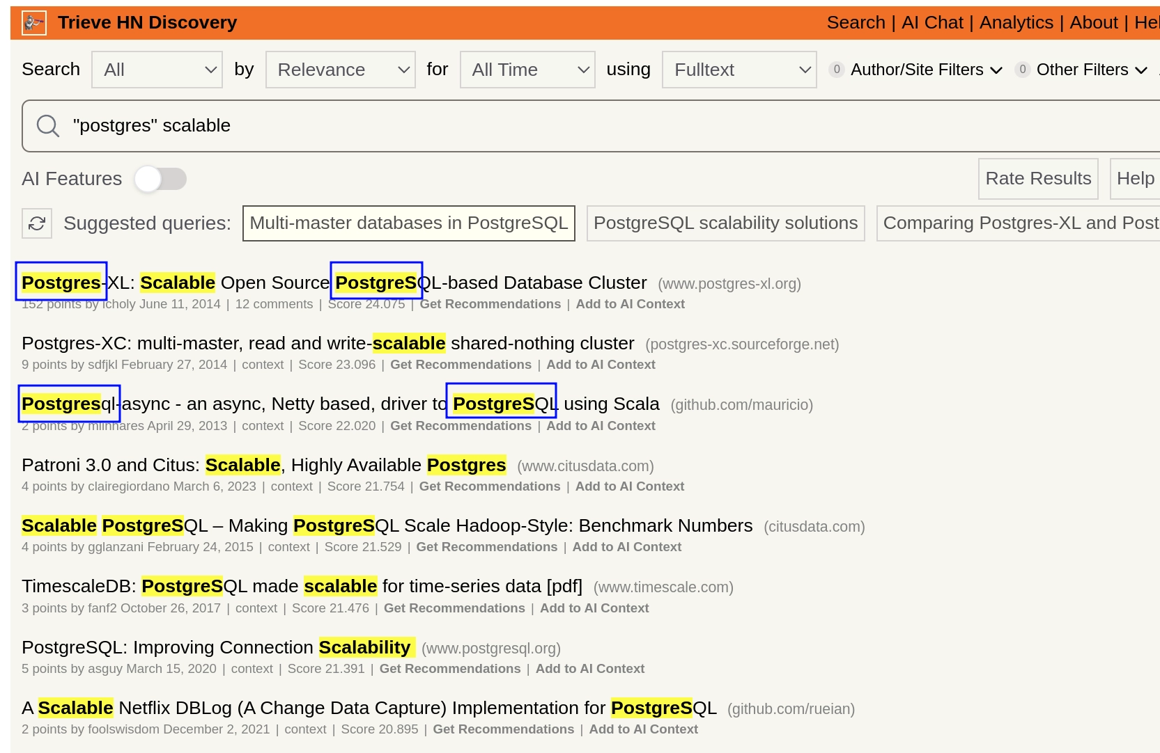Click the (www.timescale.com) domain label
The image size is (1160, 753).
[663, 587]
